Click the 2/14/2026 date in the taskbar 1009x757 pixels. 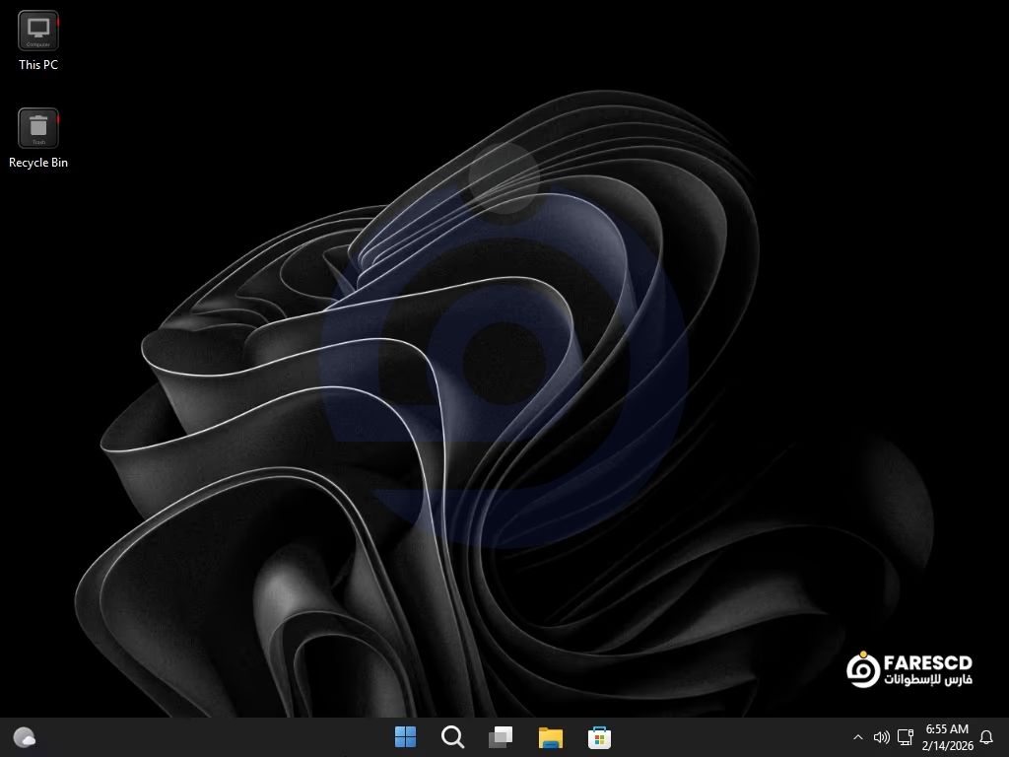click(946, 745)
